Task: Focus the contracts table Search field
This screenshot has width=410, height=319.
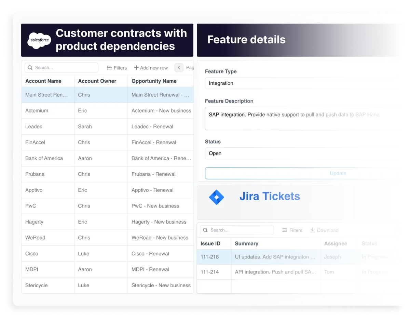Action: click(61, 68)
